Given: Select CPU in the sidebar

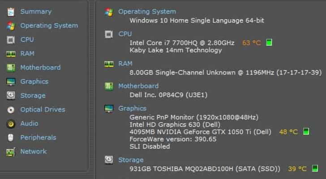Looking at the screenshot, I should [27, 39].
